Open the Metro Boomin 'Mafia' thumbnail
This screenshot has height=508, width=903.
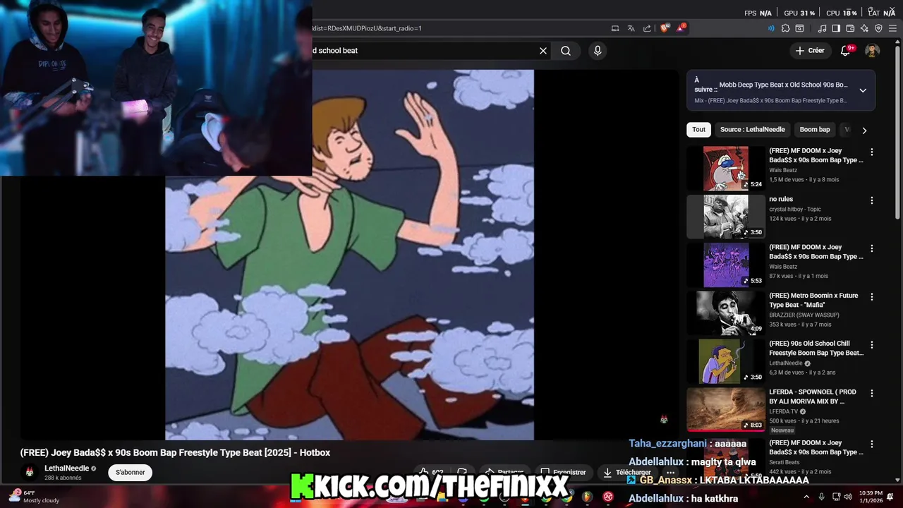point(726,313)
